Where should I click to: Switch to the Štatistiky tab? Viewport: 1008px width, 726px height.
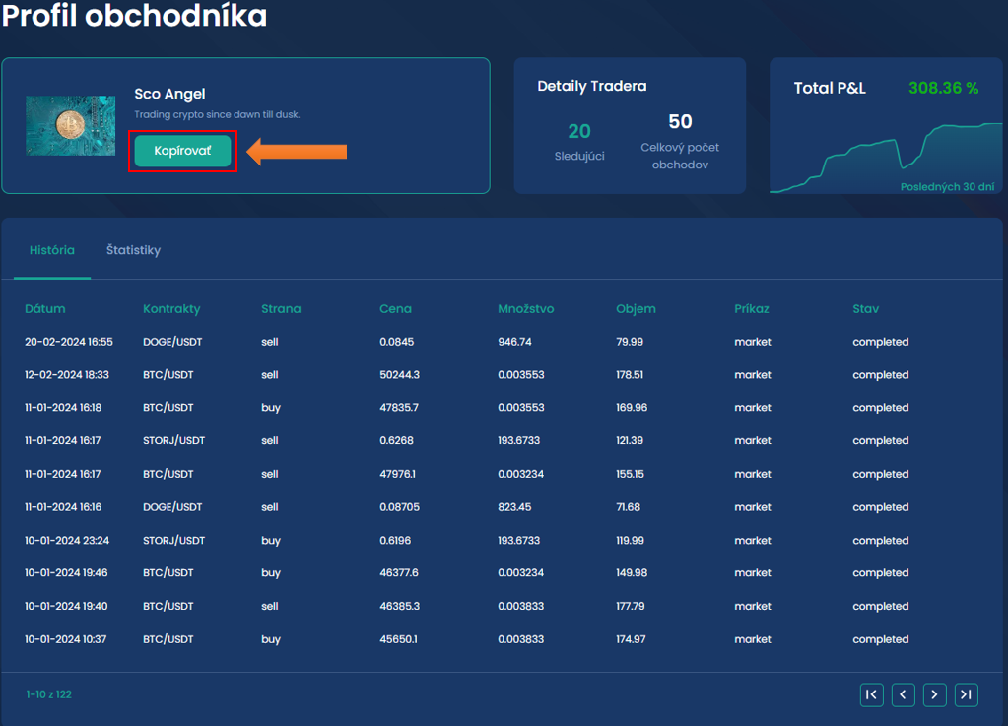pyautogui.click(x=133, y=250)
